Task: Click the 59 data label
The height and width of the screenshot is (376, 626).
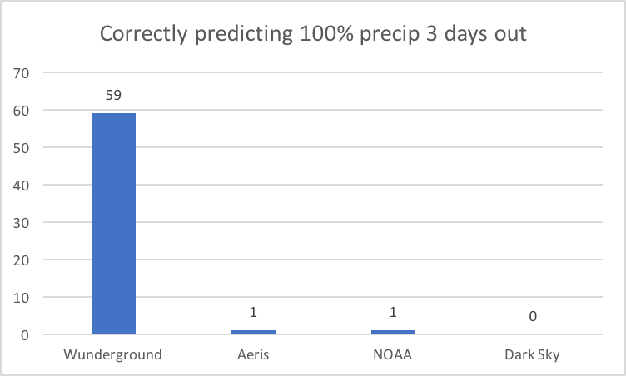Action: point(113,95)
